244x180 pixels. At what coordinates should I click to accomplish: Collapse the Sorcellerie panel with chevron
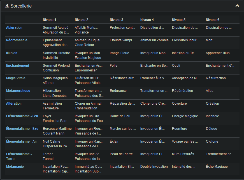(x=237, y=6)
